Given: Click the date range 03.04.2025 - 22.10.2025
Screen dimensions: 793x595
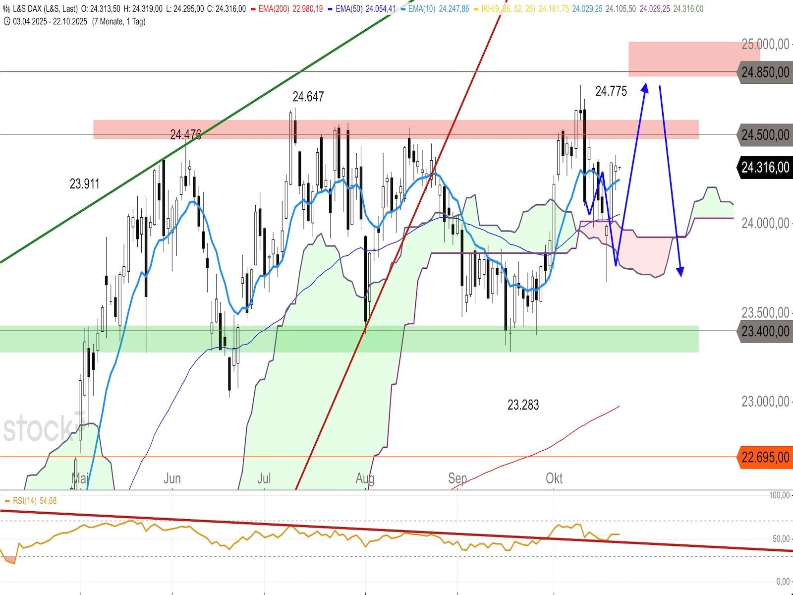Looking at the screenshot, I should (x=50, y=21).
